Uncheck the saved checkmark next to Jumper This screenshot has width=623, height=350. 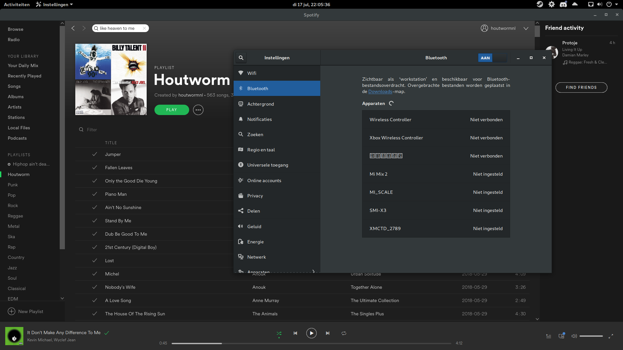click(x=95, y=154)
